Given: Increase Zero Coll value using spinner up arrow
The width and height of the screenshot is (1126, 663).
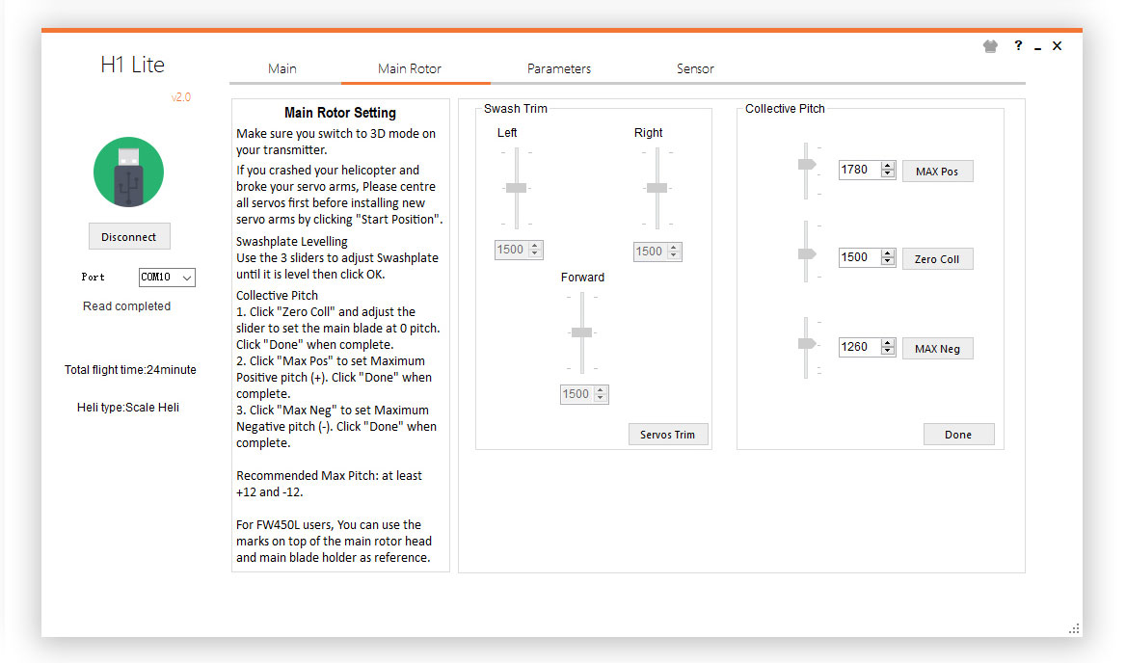Looking at the screenshot, I should point(888,253).
